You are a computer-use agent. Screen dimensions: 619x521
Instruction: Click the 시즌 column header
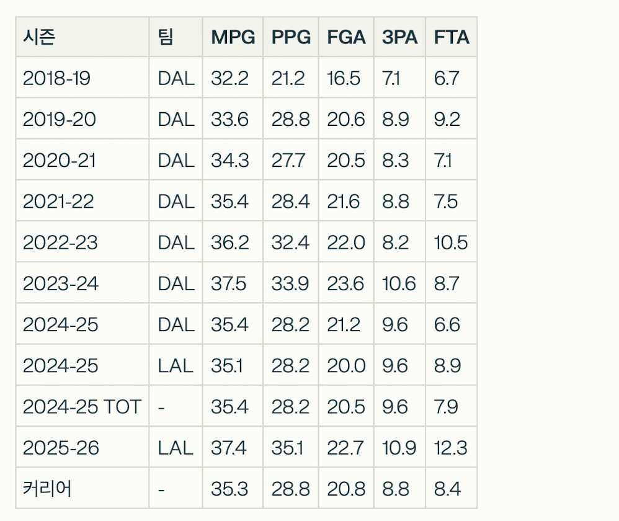pos(39,37)
